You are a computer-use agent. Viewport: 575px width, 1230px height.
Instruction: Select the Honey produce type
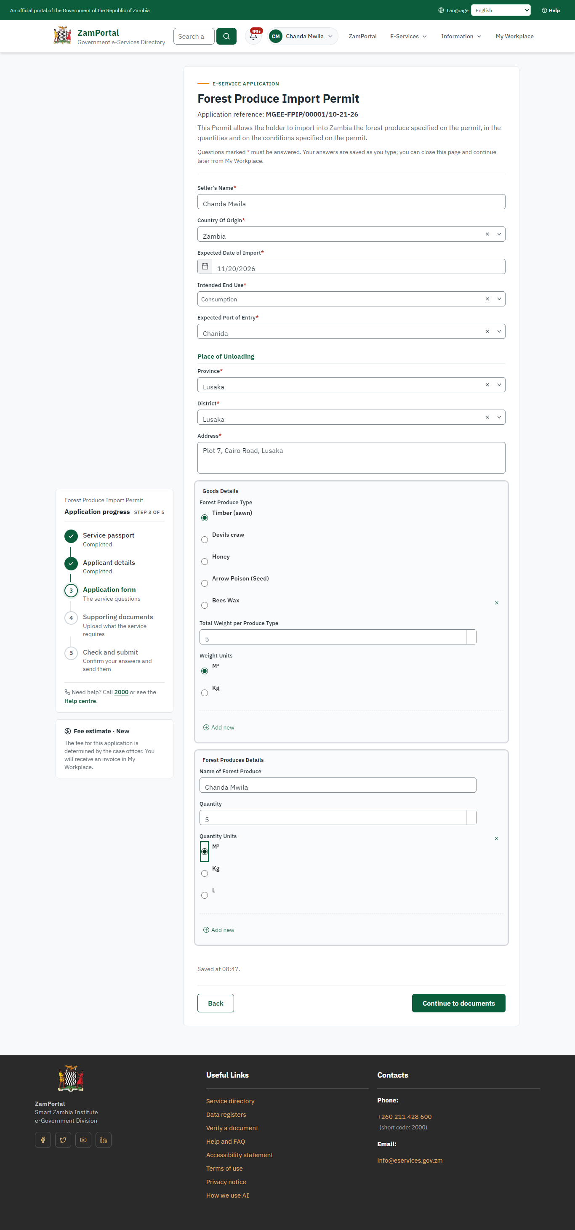205,562
